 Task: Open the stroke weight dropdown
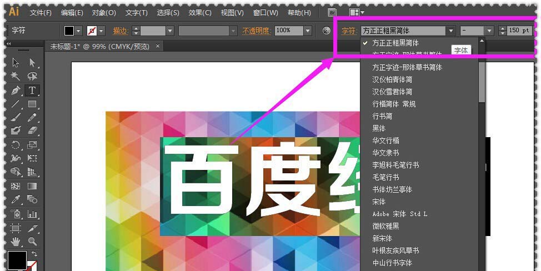tap(170, 31)
